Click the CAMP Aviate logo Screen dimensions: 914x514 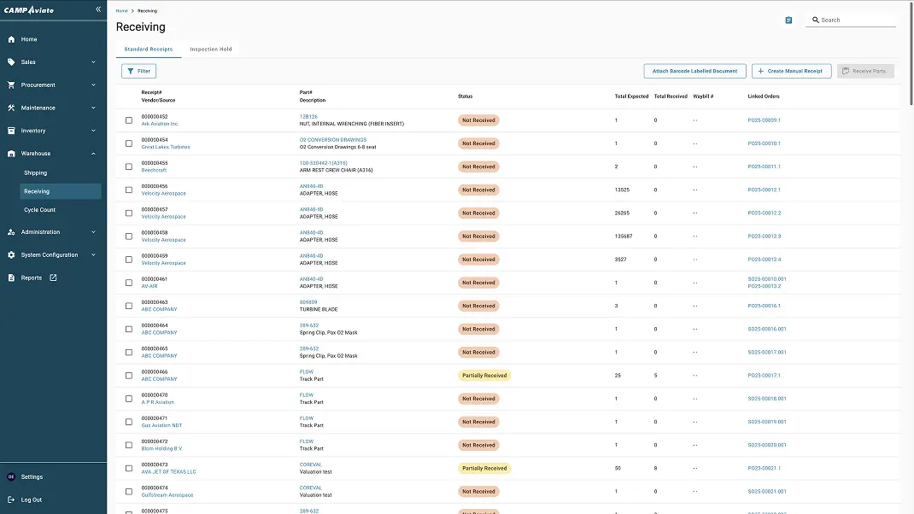[x=29, y=10]
